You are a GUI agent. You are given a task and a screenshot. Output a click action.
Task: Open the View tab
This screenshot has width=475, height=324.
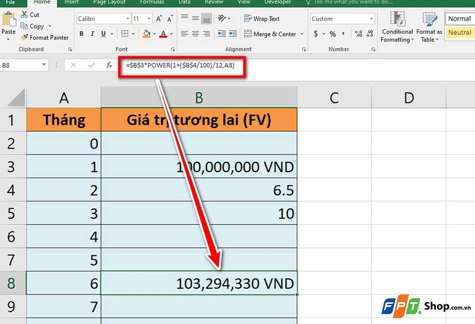pos(244,2)
